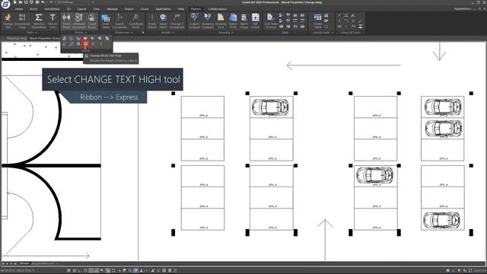Click the settings gear icon in status bar

click(447, 271)
